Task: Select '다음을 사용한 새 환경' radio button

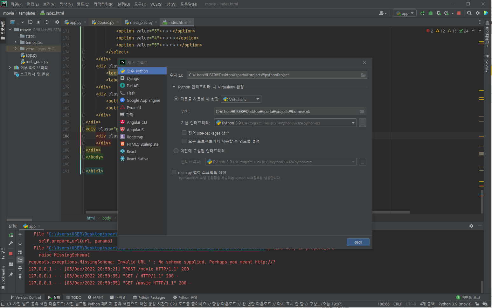Action: [x=176, y=99]
